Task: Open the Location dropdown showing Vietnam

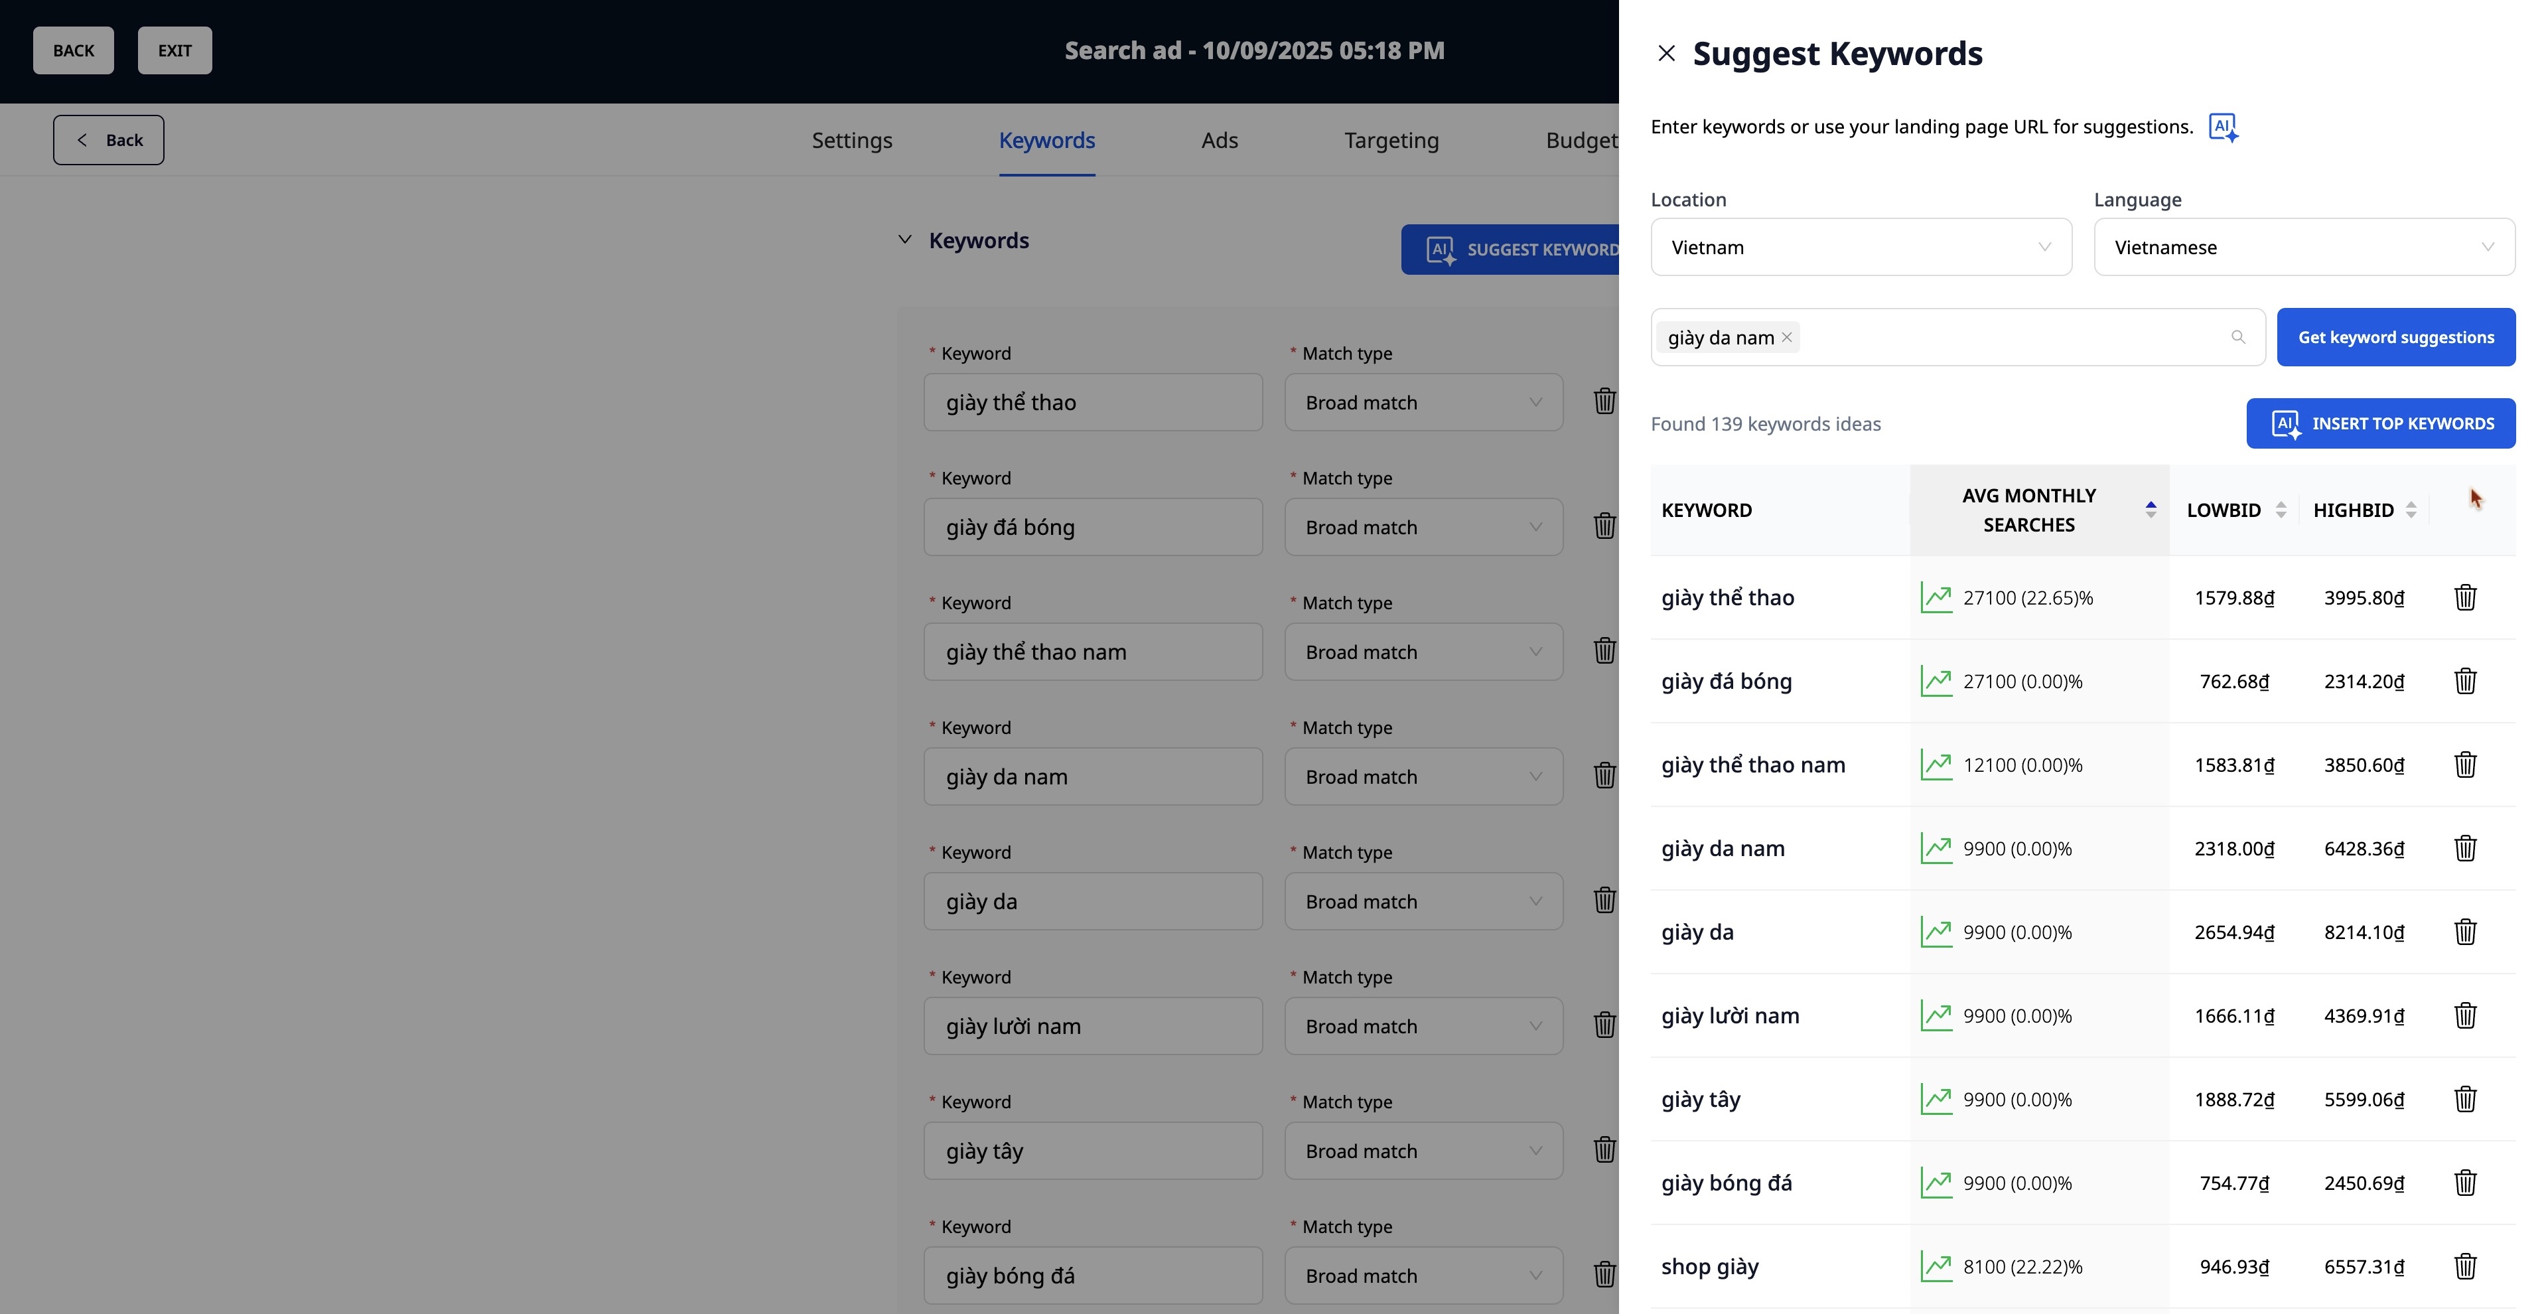Action: click(1861, 248)
